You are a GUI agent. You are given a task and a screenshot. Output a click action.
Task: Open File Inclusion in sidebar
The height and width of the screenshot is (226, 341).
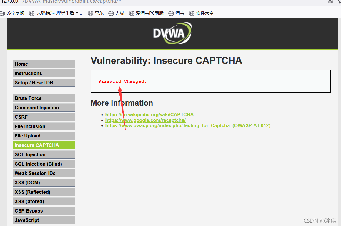tap(44, 126)
